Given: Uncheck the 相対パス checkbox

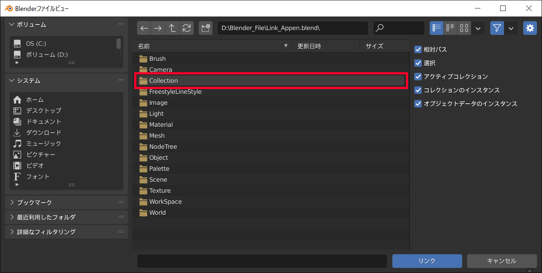Looking at the screenshot, I should [x=418, y=49].
